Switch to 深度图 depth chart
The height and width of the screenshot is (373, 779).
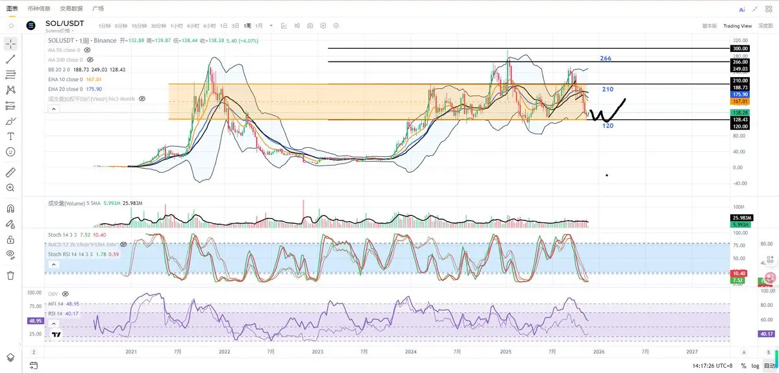pyautogui.click(x=765, y=26)
